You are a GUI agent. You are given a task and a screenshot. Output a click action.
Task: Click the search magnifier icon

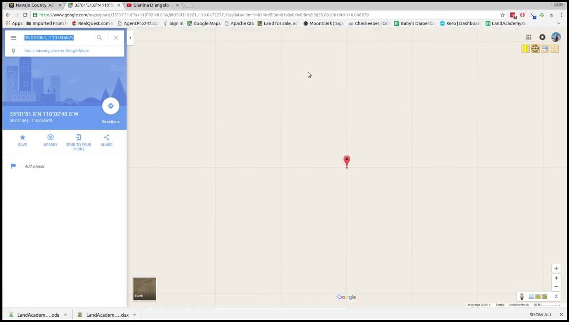pyautogui.click(x=99, y=38)
